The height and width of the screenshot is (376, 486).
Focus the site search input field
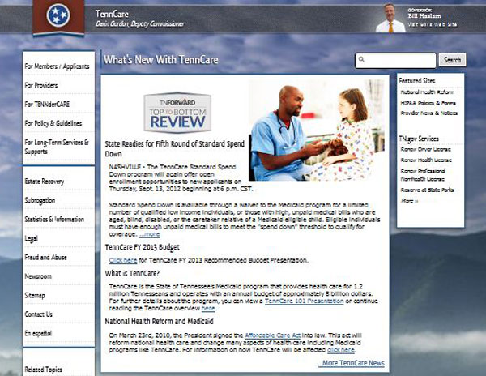pos(395,61)
